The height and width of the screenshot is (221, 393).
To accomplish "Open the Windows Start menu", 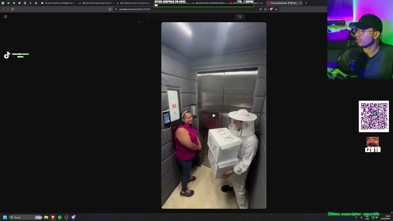I will pyautogui.click(x=5, y=217).
